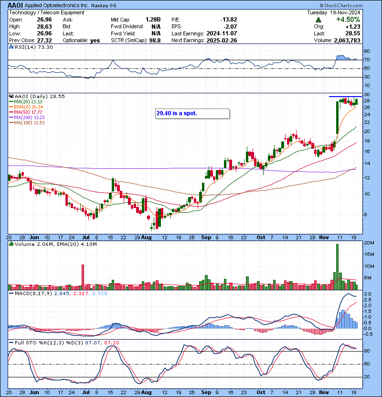Viewport: 382px width, 397px height.
Task: Click the tallest green volume bar in November
Action: 337,267
